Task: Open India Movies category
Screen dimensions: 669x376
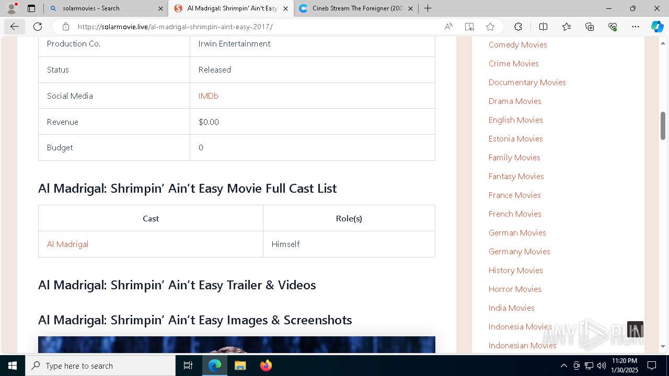Action: pos(511,308)
